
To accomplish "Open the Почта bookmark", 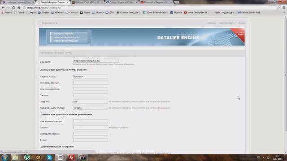I will tap(19, 13).
